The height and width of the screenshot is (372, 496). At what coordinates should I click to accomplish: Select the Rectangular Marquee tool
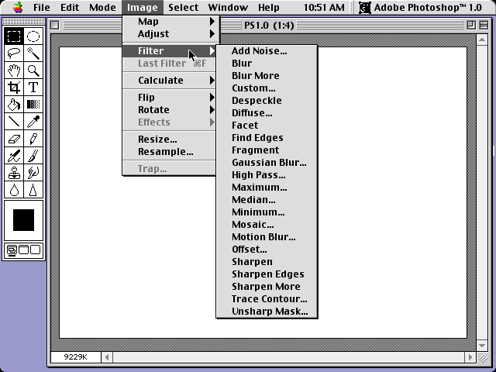[x=14, y=36]
